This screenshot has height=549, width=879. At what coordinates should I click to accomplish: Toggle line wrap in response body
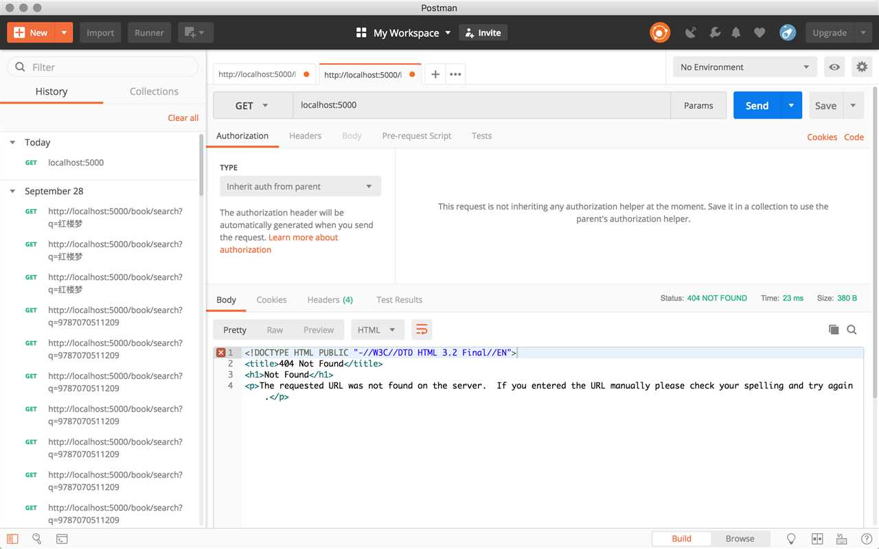422,330
